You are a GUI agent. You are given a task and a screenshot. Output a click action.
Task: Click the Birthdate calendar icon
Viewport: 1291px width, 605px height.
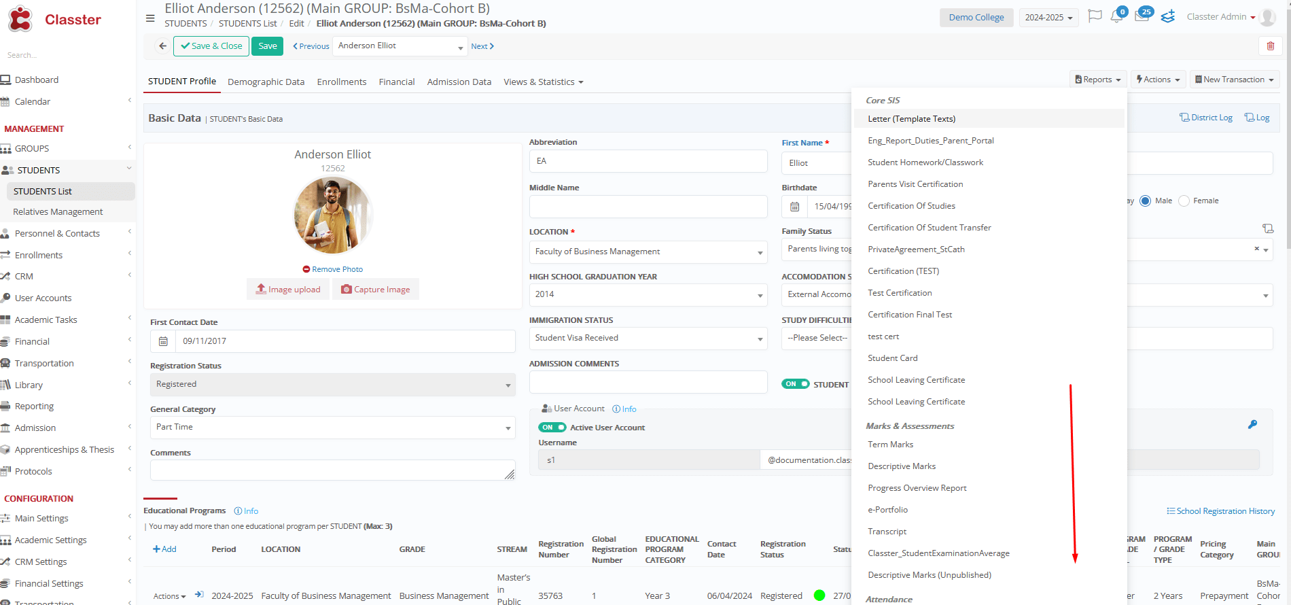(794, 207)
